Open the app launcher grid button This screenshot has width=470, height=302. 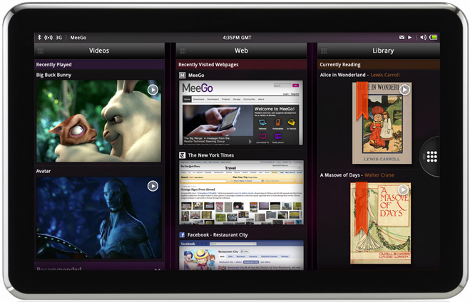(x=432, y=157)
